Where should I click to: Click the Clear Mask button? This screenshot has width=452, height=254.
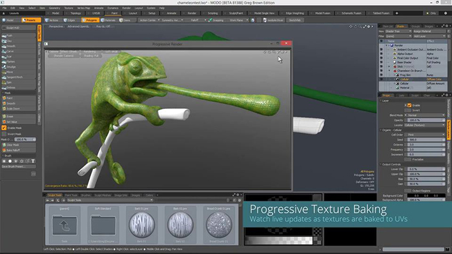19,145
